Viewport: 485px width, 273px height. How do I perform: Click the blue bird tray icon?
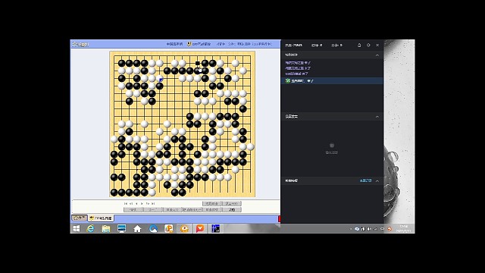[357, 229]
